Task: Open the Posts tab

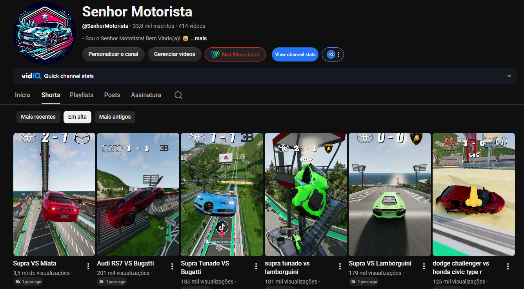Action: pyautogui.click(x=112, y=95)
